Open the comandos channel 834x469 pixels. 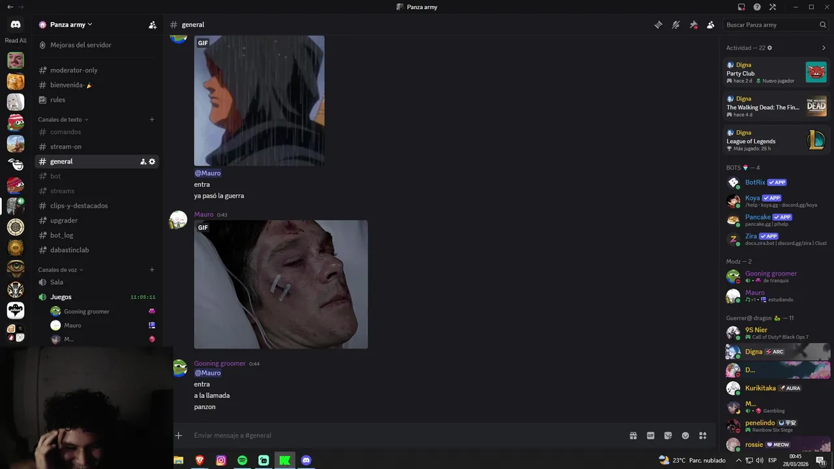98,132
